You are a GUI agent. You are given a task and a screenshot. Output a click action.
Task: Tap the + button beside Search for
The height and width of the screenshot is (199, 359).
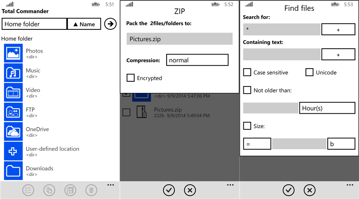(338, 29)
